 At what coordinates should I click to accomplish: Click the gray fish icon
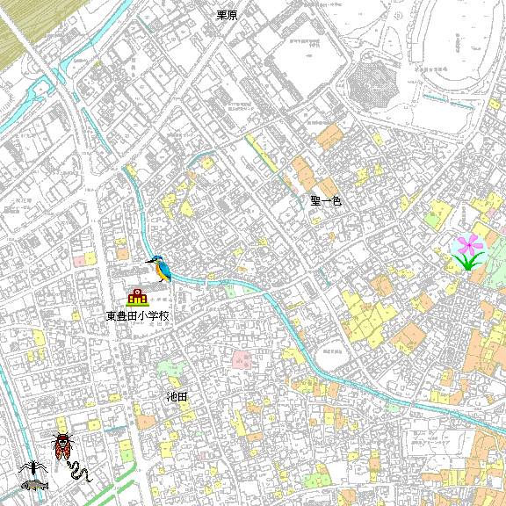pos(34,485)
